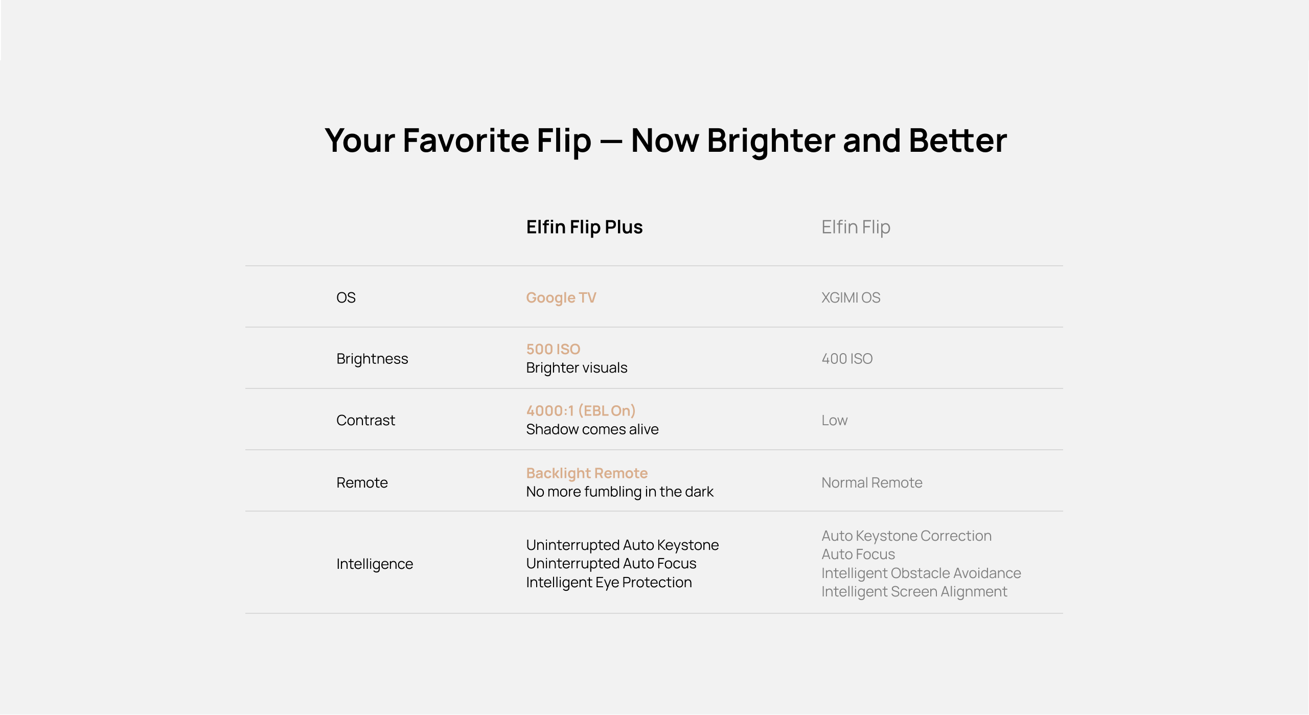1309x715 pixels.
Task: Select the Elfin Flip Plus column header
Action: [584, 227]
